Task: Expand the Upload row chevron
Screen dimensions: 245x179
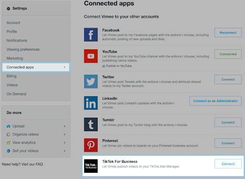Action: pyautogui.click(x=65, y=126)
